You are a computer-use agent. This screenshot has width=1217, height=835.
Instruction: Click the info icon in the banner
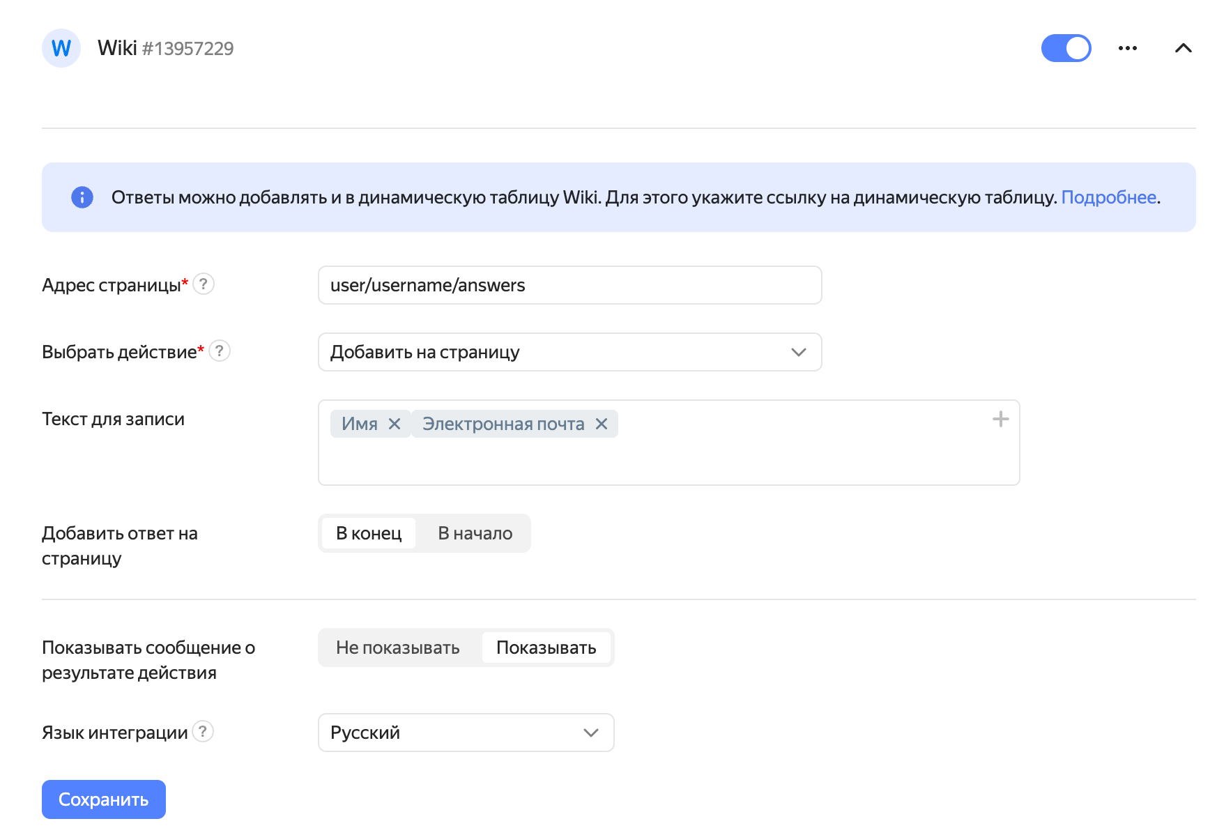[x=82, y=197]
